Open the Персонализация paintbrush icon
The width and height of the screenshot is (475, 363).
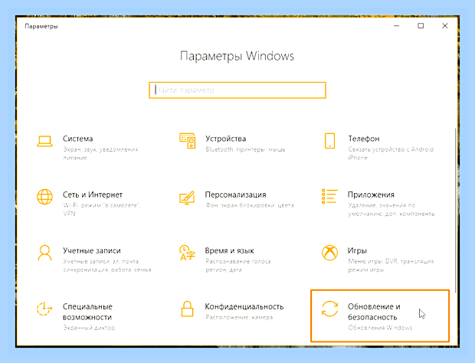[x=187, y=198]
